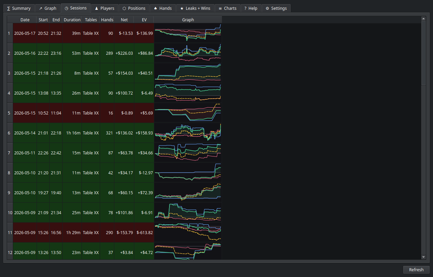The image size is (433, 277).
Task: Click the EV value +$158.93
Action: pos(144,133)
